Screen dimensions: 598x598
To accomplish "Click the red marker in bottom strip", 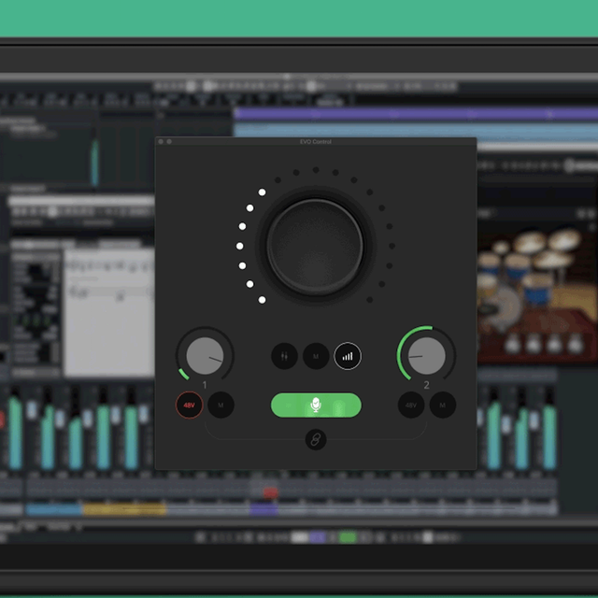I will click(270, 492).
